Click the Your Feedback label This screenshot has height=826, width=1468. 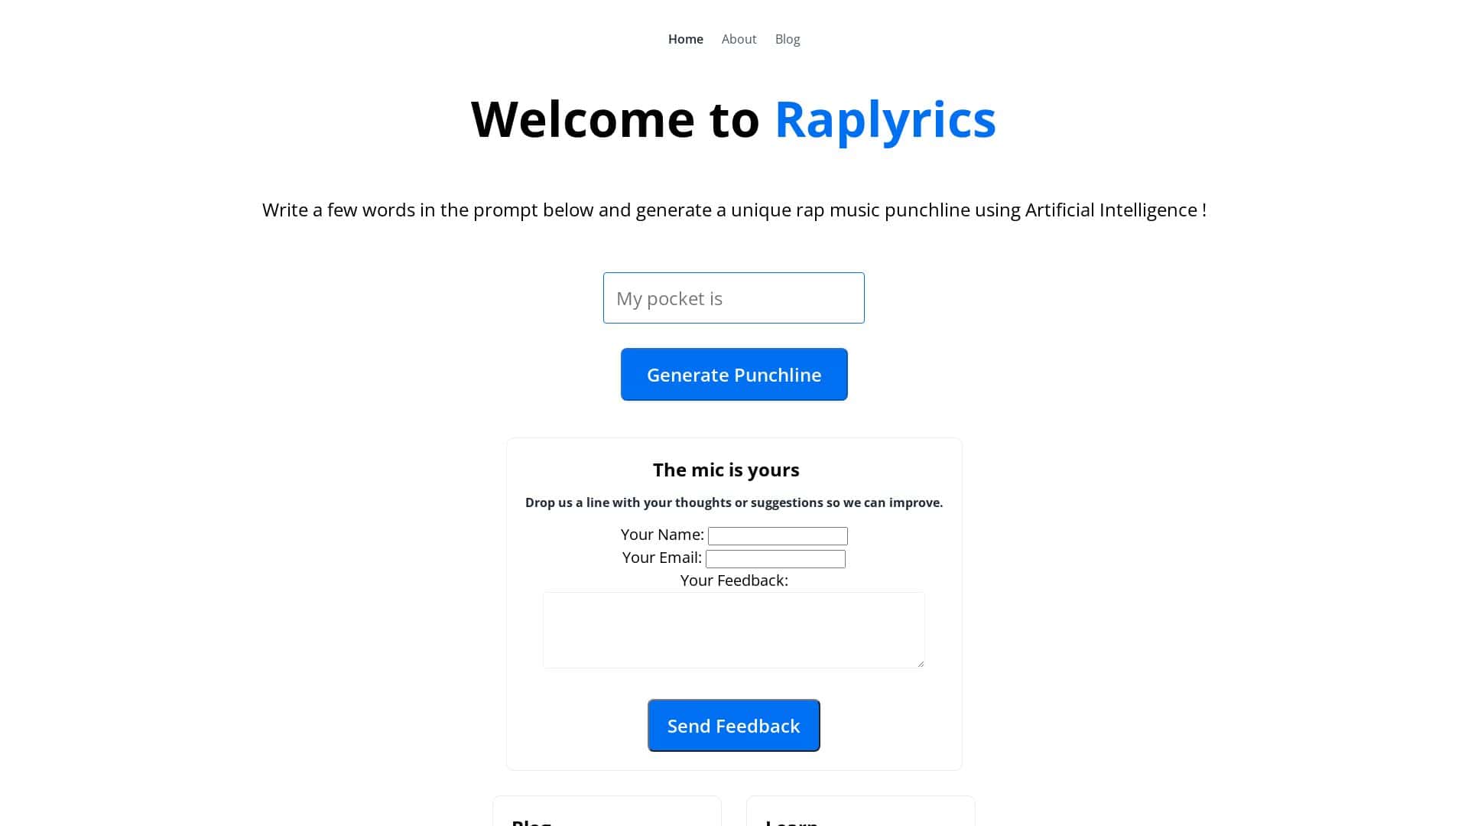click(x=733, y=580)
